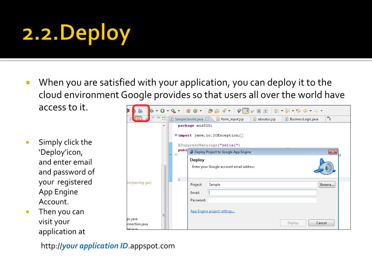Click the Back navigation arrow icon
The height and width of the screenshot is (279, 372).
click(305, 111)
